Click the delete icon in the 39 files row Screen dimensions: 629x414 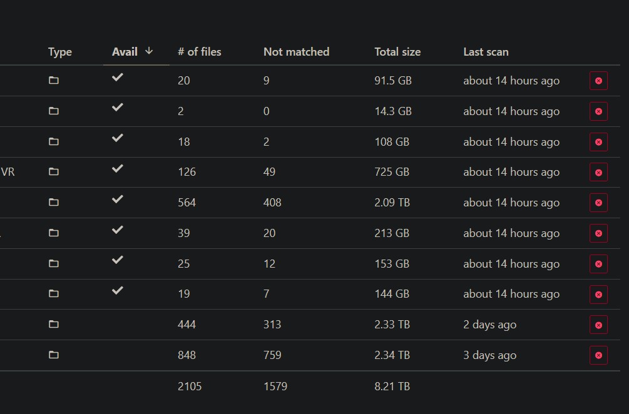tap(598, 233)
